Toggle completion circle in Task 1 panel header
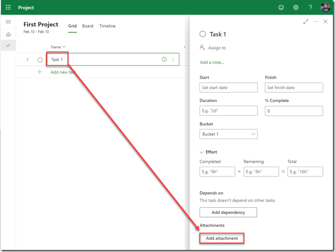335x252 pixels. click(x=203, y=34)
